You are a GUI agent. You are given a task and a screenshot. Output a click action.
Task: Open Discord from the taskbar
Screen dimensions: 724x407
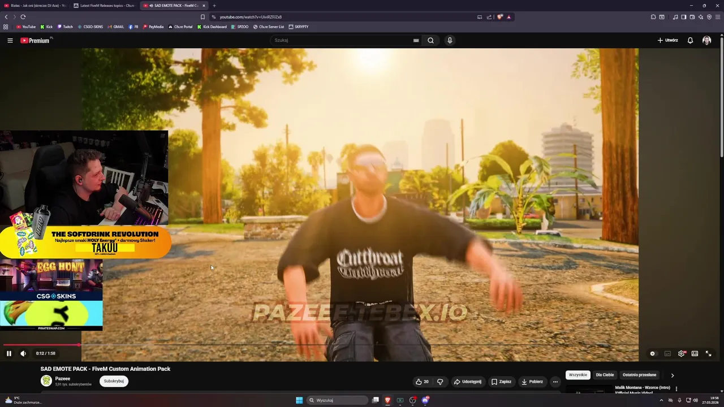tap(425, 400)
